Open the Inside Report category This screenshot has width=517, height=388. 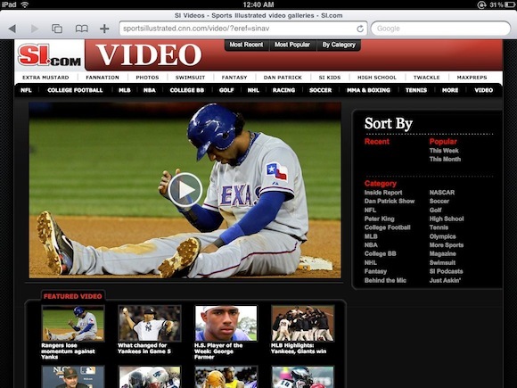click(383, 193)
